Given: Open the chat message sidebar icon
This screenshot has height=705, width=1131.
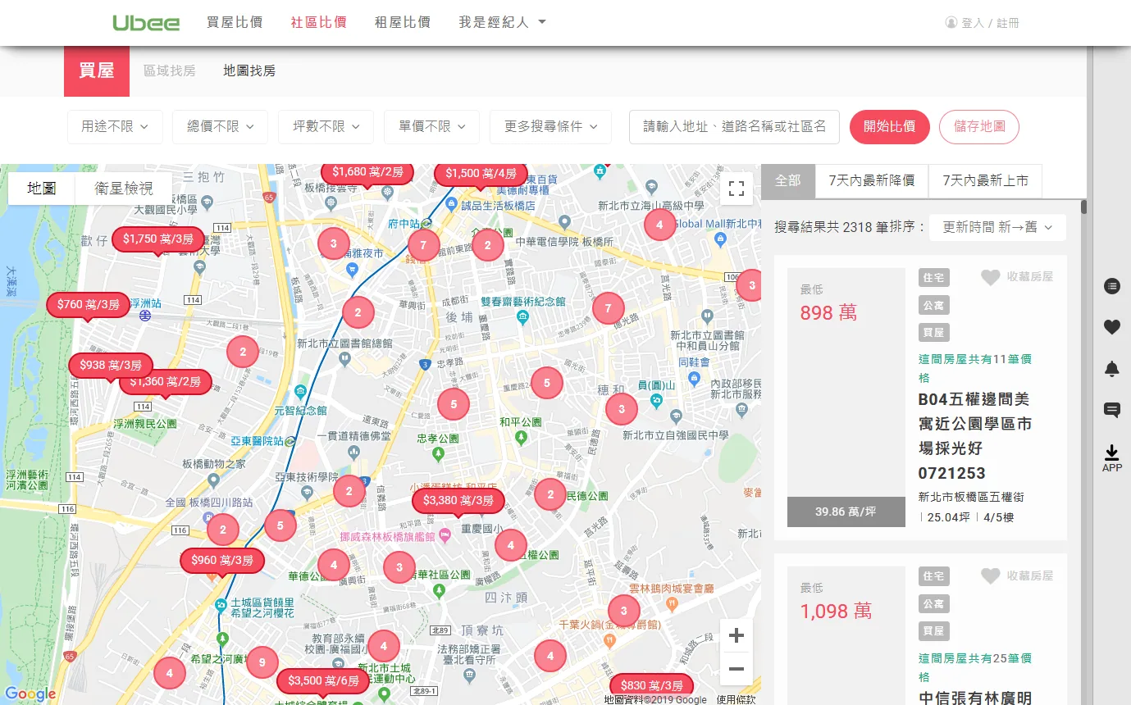Looking at the screenshot, I should point(1112,410).
